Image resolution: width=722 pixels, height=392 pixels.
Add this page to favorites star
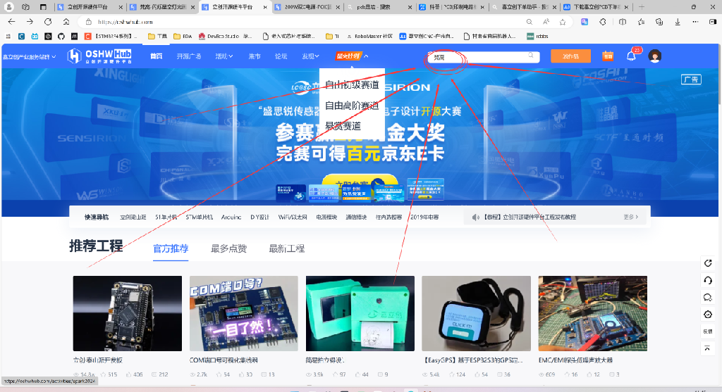(563, 22)
